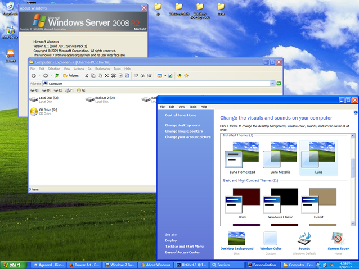Click the Back arrow in Explorer toolbar
Screen dimensions: 359x269
point(33,75)
